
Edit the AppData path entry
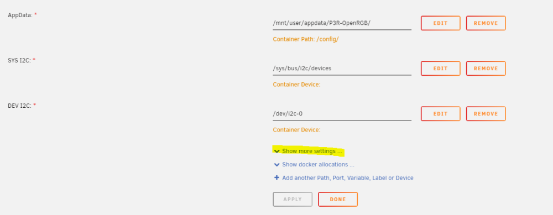(441, 23)
